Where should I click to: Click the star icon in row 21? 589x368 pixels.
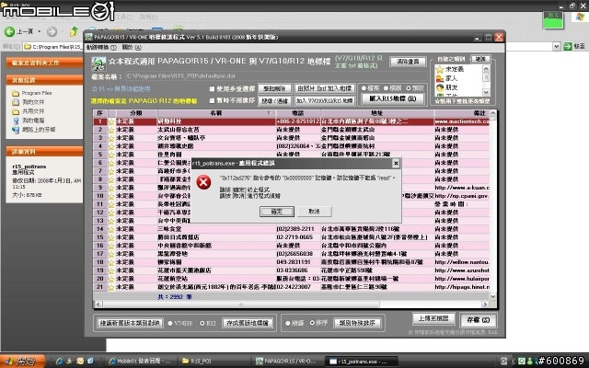tap(111, 287)
